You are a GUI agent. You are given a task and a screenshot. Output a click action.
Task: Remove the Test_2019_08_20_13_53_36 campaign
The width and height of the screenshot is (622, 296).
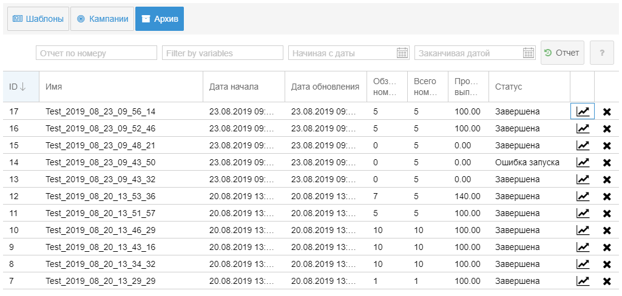(607, 196)
